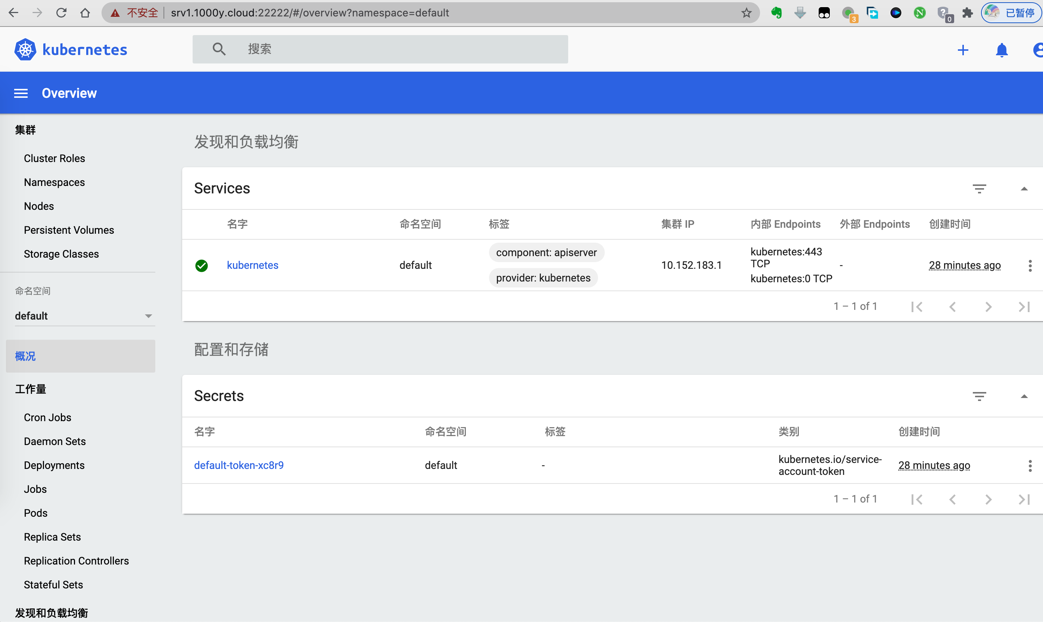The width and height of the screenshot is (1043, 622).
Task: Open Deployments in sidebar
Action: coord(54,465)
